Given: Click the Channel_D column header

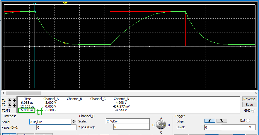Looking at the screenshot, I should pyautogui.click(x=121, y=99).
